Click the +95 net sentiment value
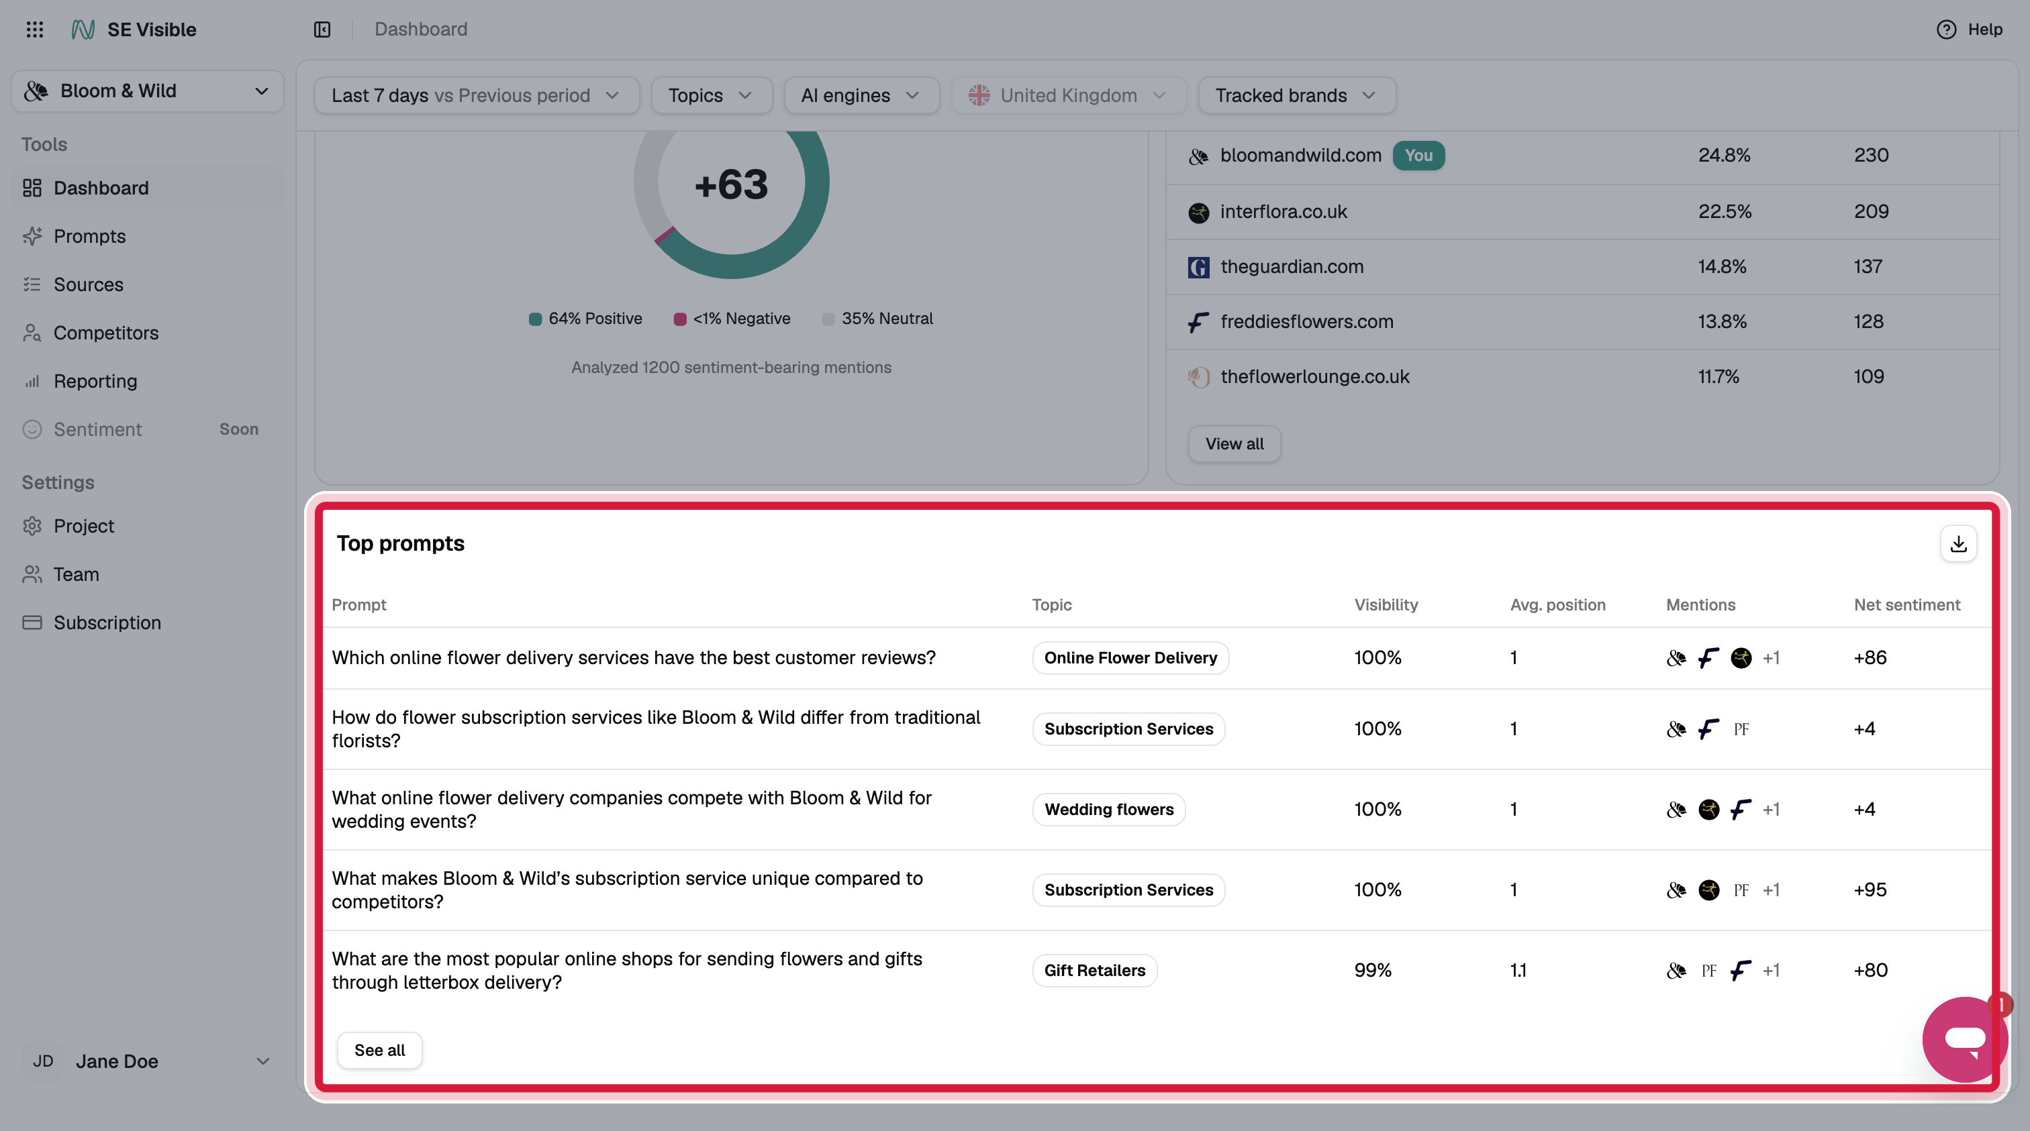 click(x=1870, y=890)
